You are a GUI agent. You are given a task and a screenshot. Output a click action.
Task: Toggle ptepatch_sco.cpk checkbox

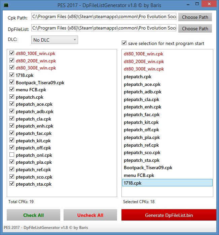pyautogui.click(x=12, y=177)
